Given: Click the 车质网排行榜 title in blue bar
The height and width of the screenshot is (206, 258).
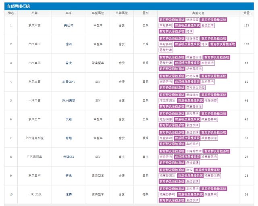Looking at the screenshot, I should coord(19,6).
